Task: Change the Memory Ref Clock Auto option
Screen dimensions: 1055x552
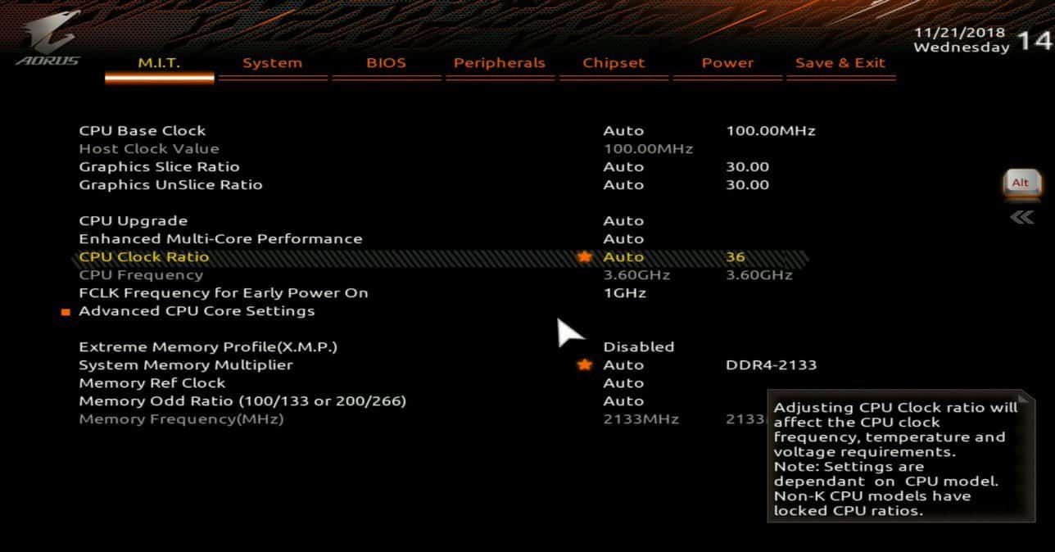Action: [x=623, y=383]
